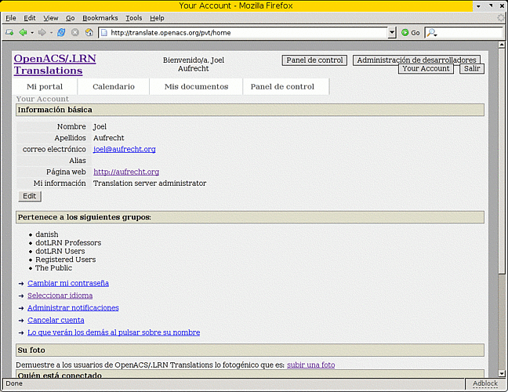This screenshot has height=392, width=508.
Task: Open the Bookmarks menu
Action: click(100, 17)
